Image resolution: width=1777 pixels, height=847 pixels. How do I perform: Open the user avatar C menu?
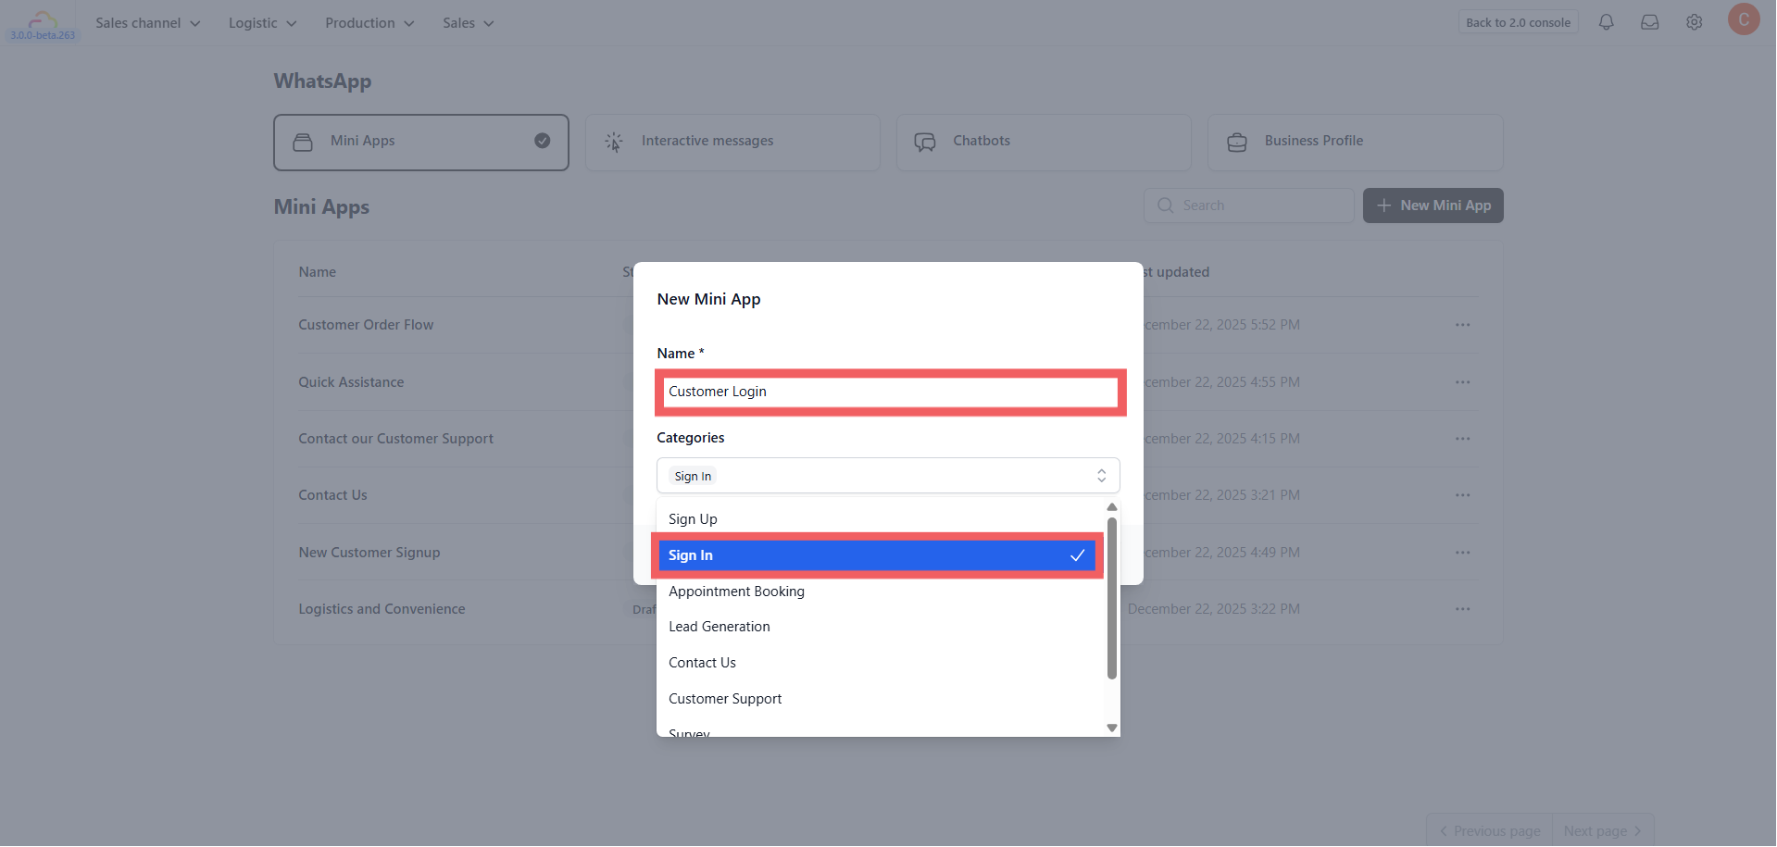(x=1743, y=19)
